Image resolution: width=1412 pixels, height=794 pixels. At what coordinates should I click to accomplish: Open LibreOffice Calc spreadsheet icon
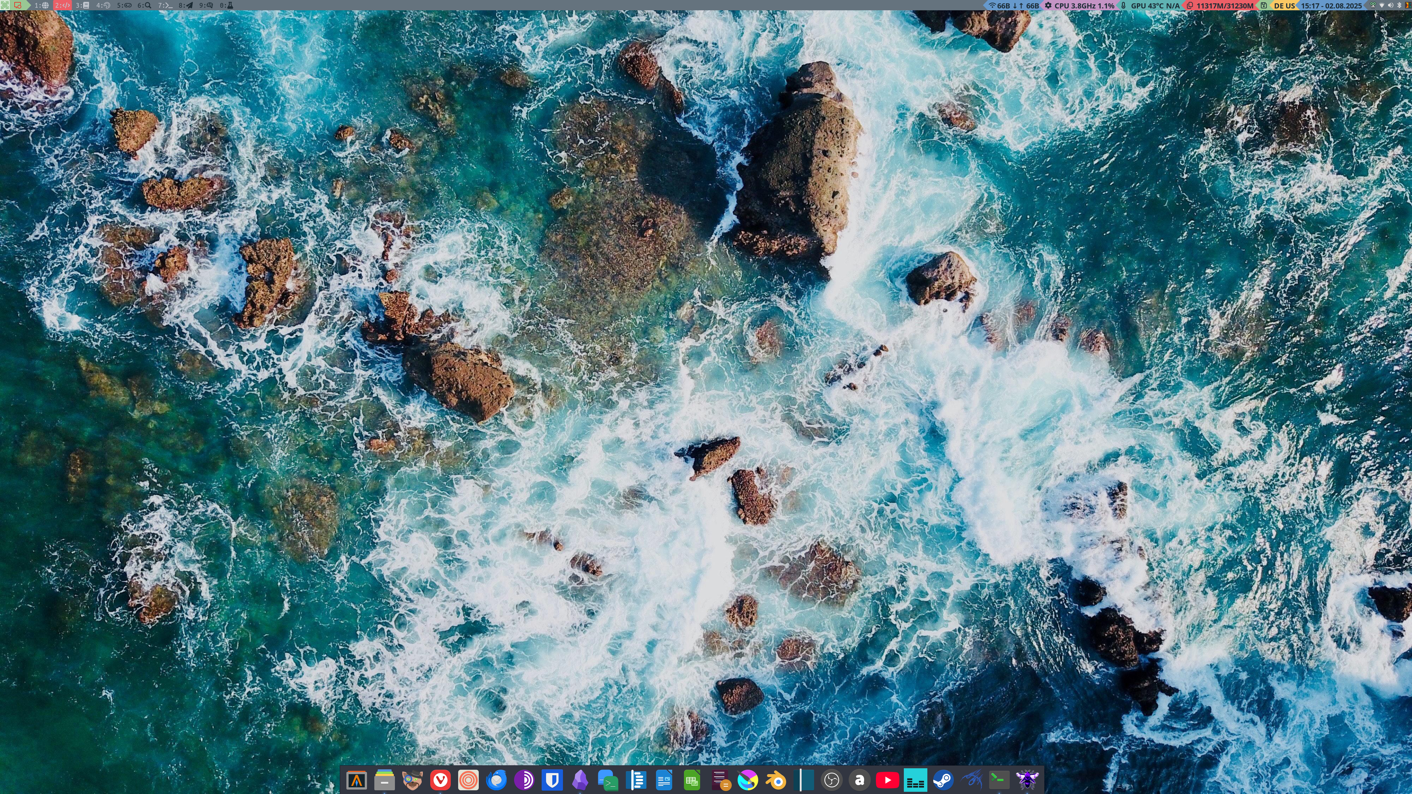(x=692, y=780)
